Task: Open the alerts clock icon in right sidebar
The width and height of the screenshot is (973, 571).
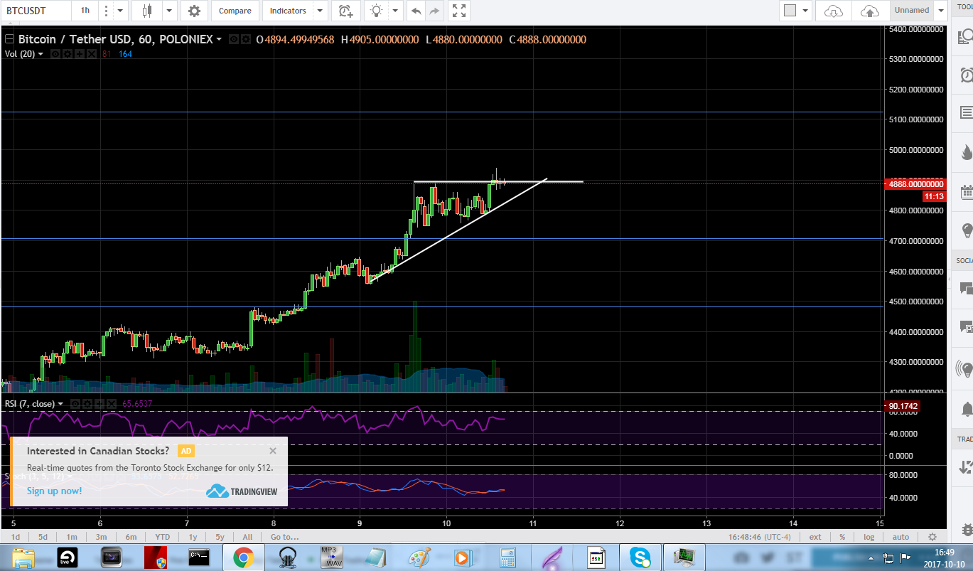Action: 966,75
